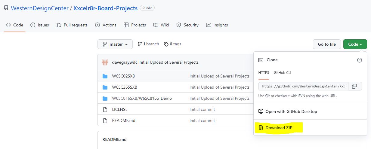The image size is (371, 149).
Task: Open the Initial Upload of Several Projects commit
Action: [168, 62]
